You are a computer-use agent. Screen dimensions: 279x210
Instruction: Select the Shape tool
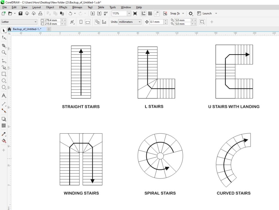(4, 38)
